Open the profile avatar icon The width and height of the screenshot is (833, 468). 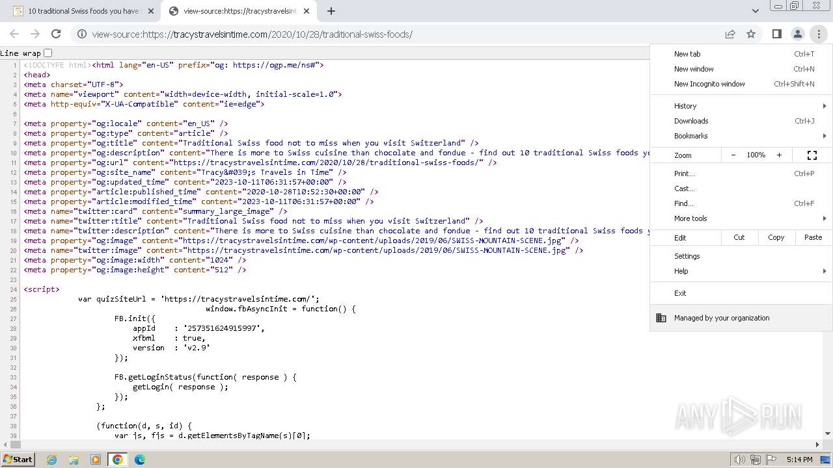[x=797, y=34]
